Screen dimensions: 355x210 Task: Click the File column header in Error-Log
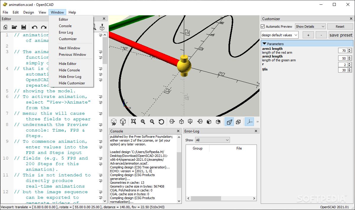tap(239, 148)
